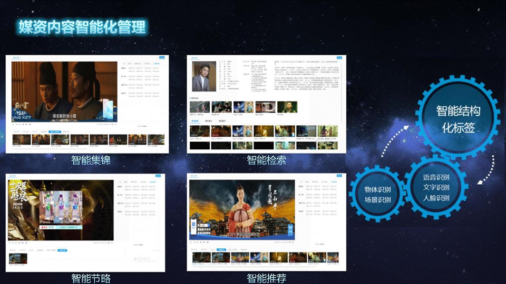Click the blue top-right button in 智能检索 panel
Screen dimensions: 506x284
[339, 58]
